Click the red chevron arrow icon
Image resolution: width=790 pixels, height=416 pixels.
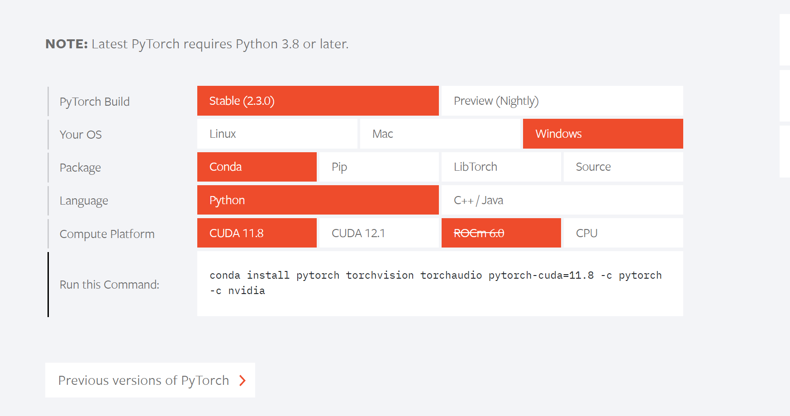[x=243, y=381]
